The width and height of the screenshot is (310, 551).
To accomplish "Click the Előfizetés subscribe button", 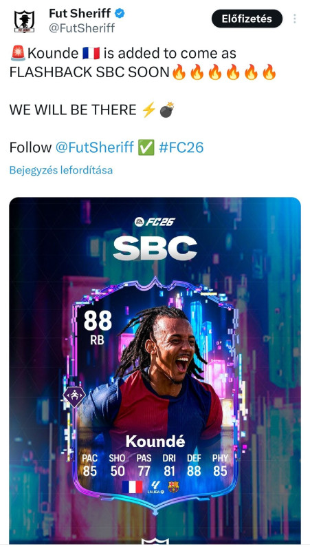I will [247, 19].
